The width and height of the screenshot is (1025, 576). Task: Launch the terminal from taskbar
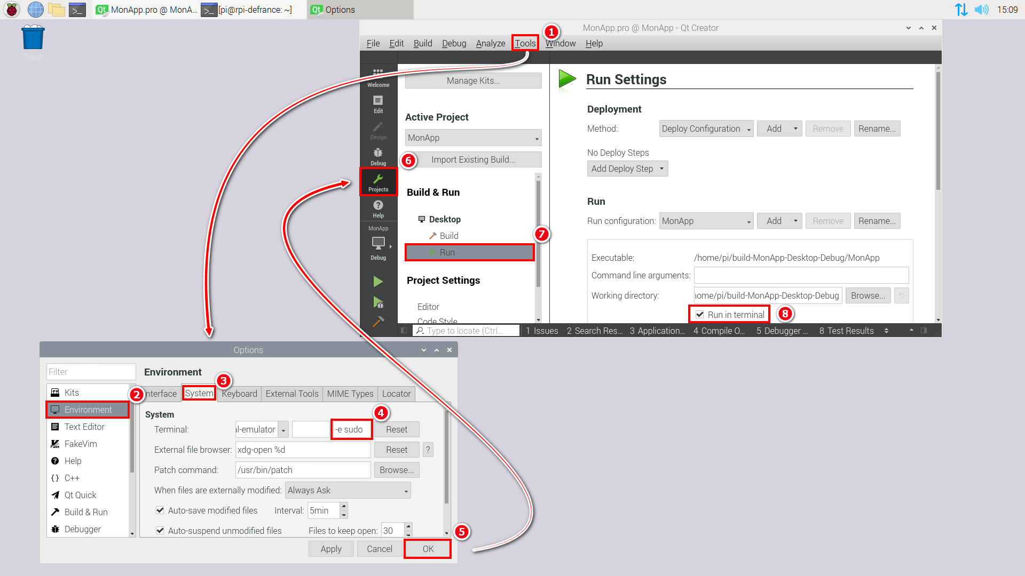pyautogui.click(x=77, y=10)
